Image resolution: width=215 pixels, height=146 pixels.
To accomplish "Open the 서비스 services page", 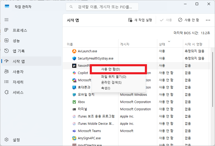I will (31, 92).
